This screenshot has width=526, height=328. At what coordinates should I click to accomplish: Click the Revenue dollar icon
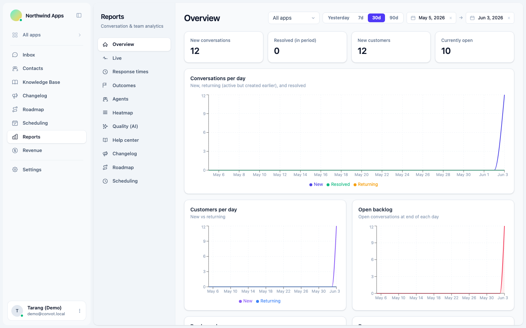click(15, 151)
